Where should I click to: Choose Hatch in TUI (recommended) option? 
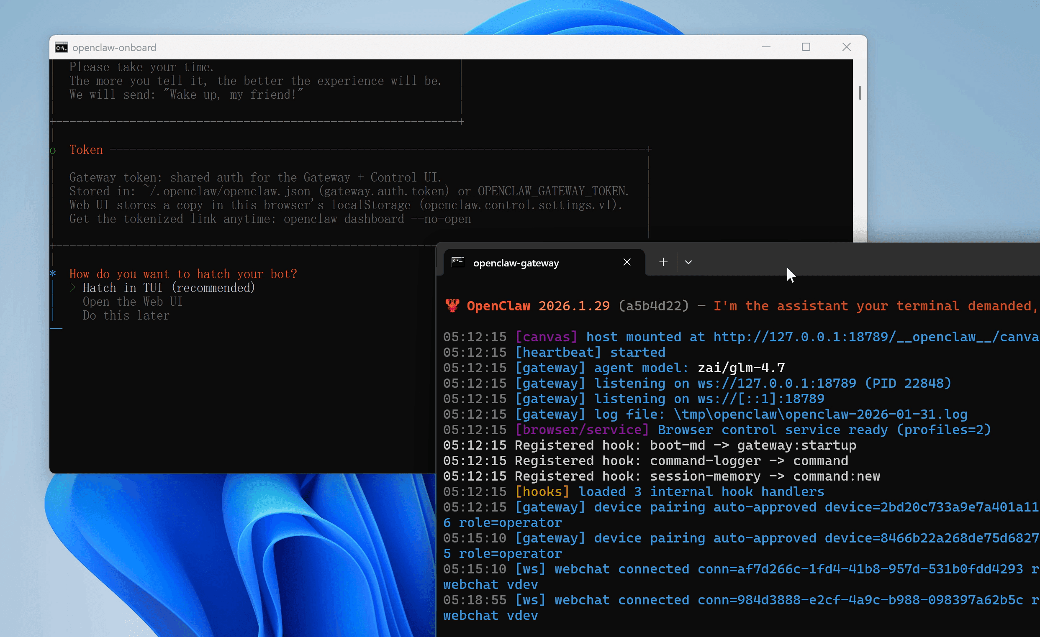168,288
